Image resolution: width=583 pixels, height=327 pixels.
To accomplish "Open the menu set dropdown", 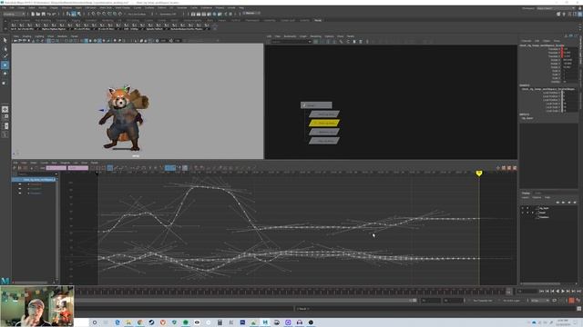I will (x=14, y=15).
